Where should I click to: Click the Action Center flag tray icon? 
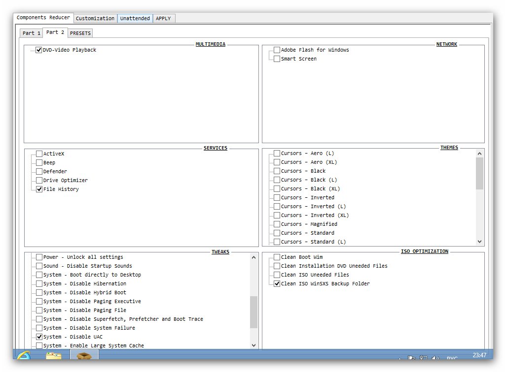pyautogui.click(x=412, y=359)
